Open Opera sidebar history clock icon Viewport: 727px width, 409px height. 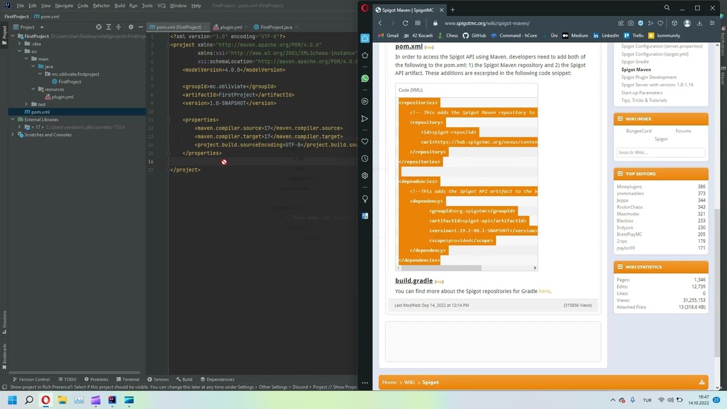coord(365,158)
